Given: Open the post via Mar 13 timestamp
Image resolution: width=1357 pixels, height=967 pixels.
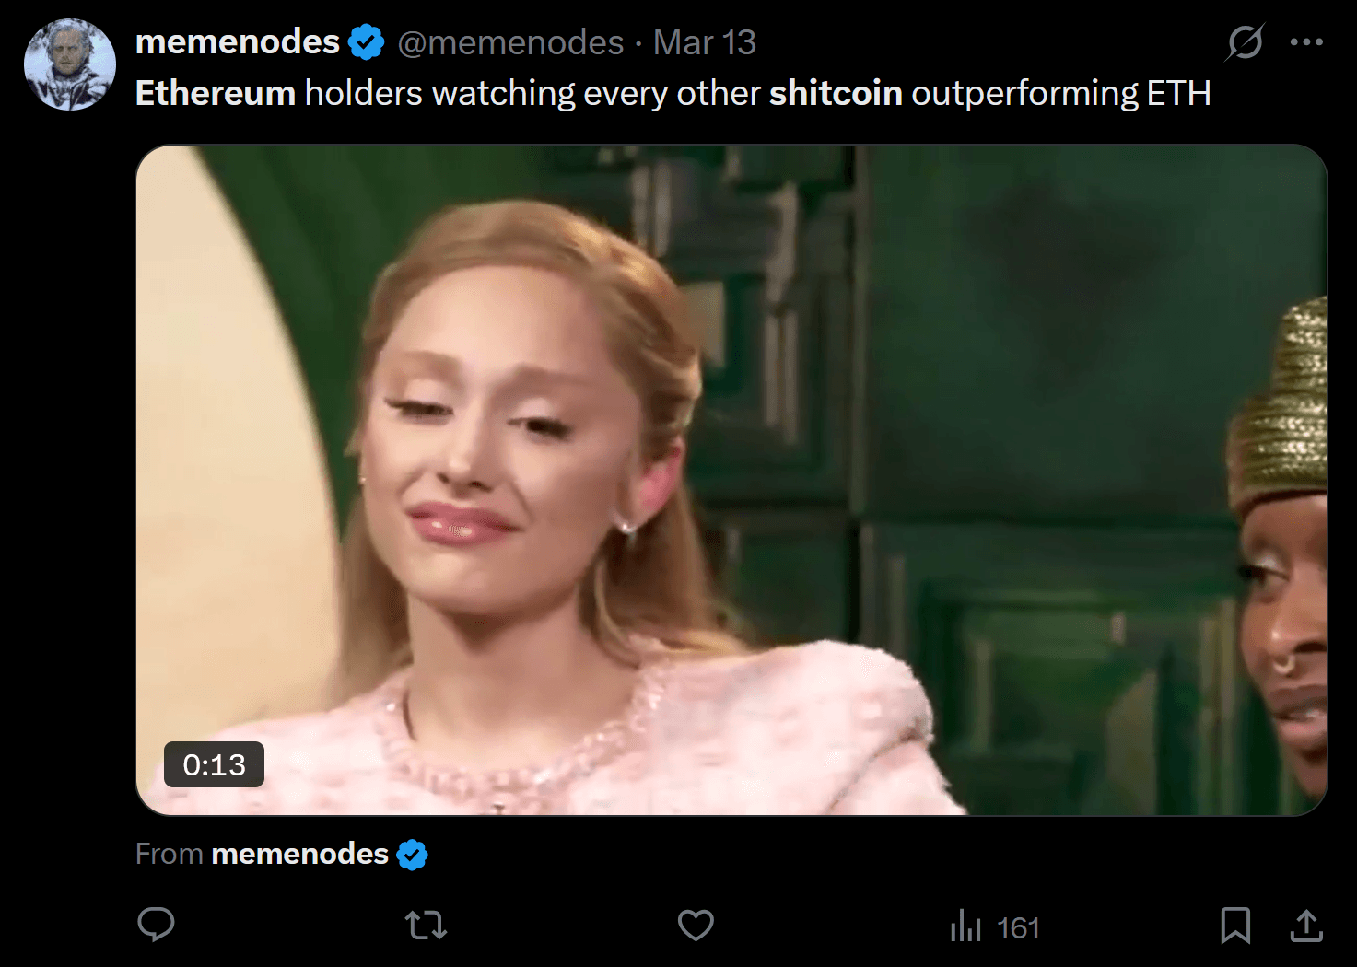Looking at the screenshot, I should (x=705, y=42).
